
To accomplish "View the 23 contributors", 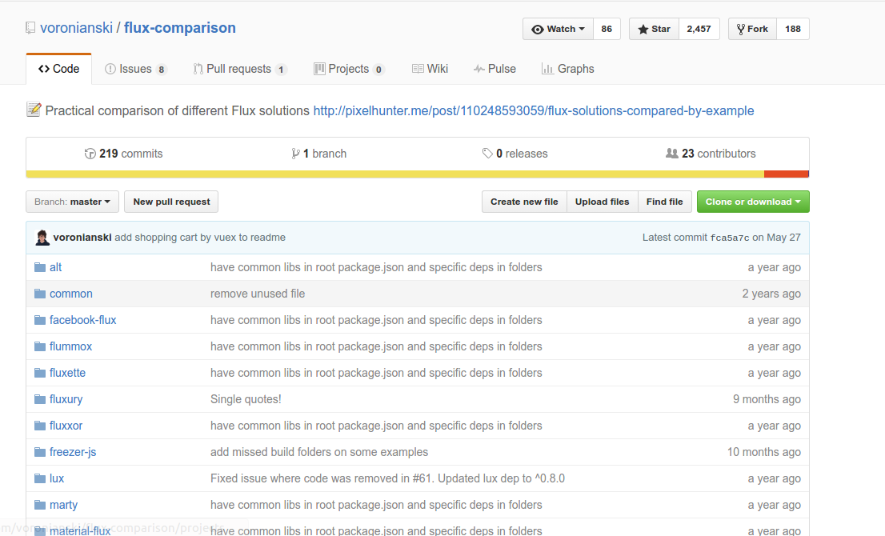I will pyautogui.click(x=711, y=154).
